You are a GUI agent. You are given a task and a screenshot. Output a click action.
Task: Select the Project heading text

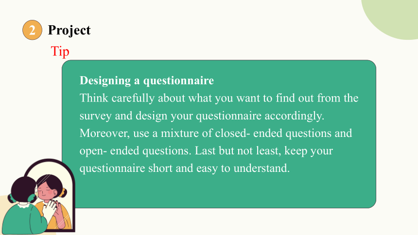pos(69,30)
